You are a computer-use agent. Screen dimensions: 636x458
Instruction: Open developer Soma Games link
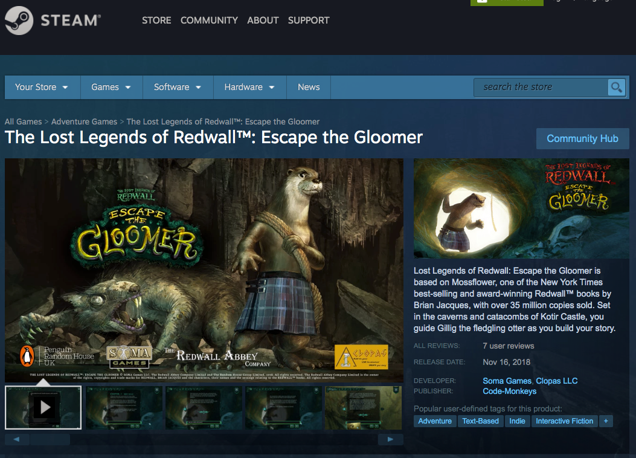[507, 381]
